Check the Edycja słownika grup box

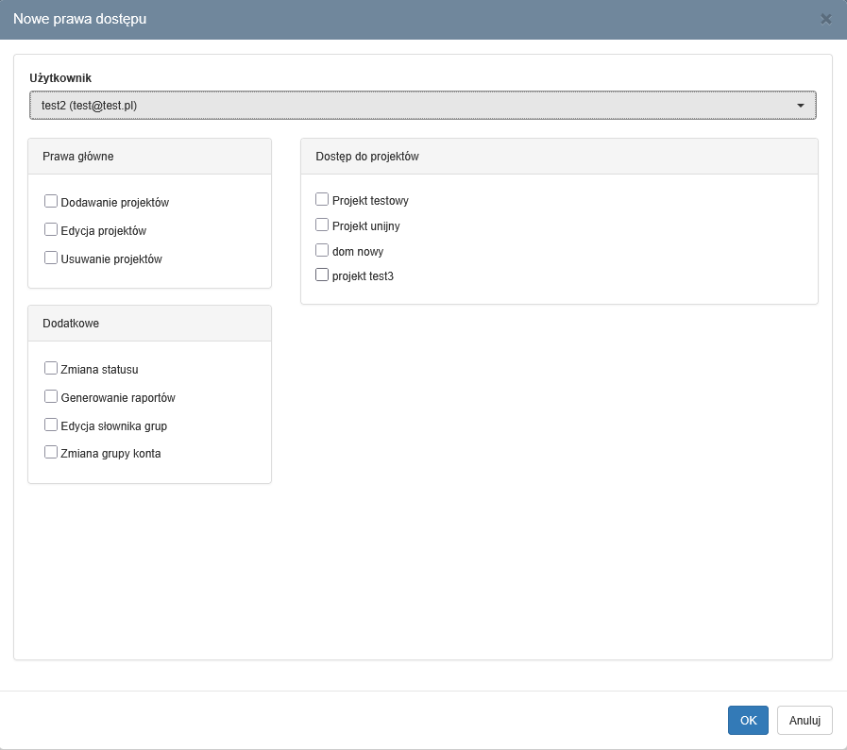pyautogui.click(x=51, y=425)
